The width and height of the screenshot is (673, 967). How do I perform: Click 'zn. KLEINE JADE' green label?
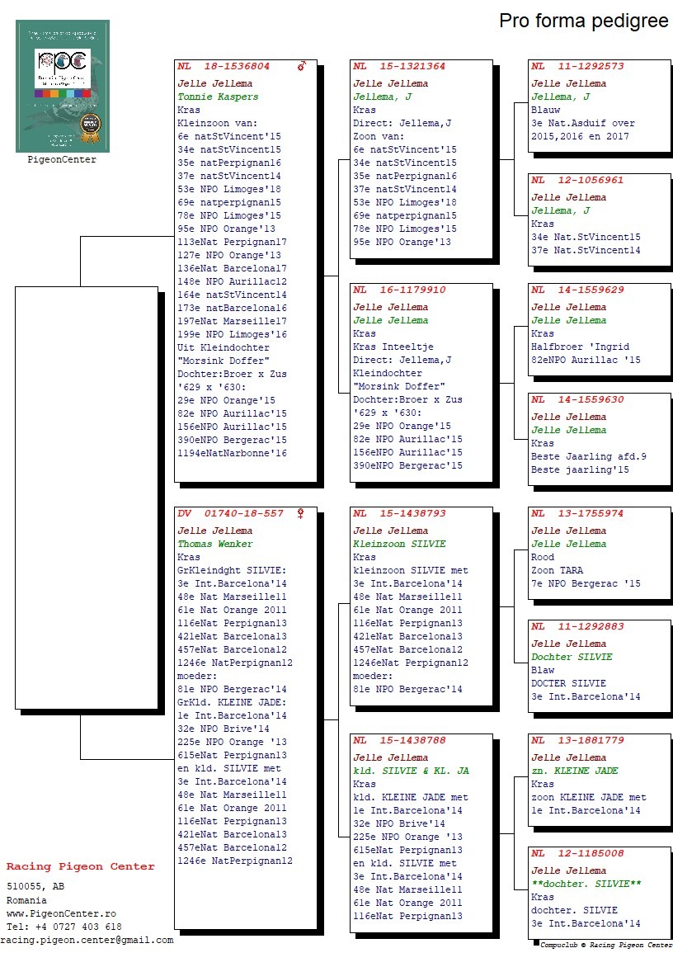coord(575,771)
